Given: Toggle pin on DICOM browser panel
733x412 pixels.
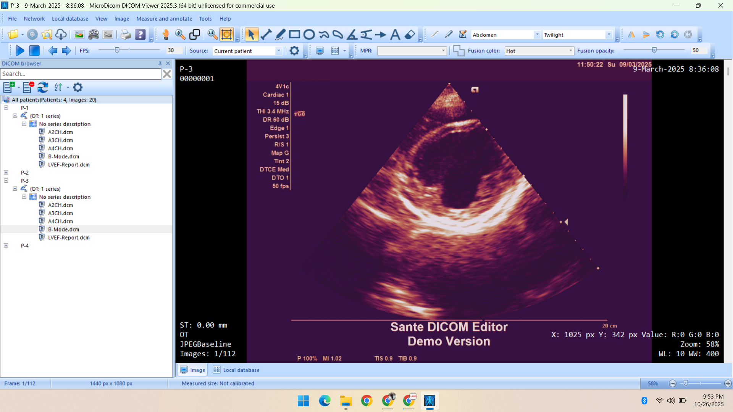Looking at the screenshot, I should 160,63.
